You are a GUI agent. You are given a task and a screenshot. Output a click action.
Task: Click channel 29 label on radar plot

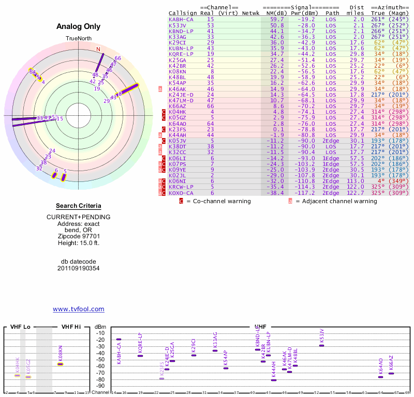pos(107,101)
